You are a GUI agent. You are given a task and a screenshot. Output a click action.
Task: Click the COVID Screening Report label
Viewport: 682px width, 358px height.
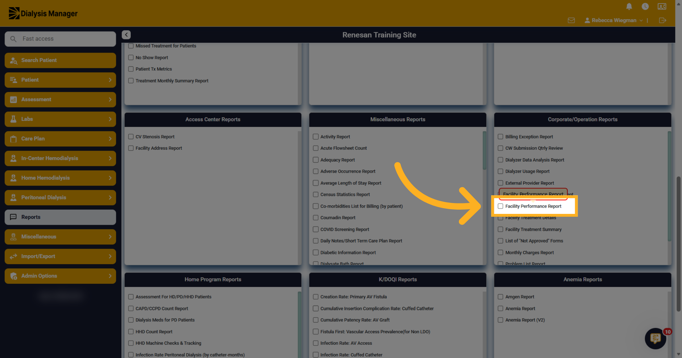click(345, 229)
